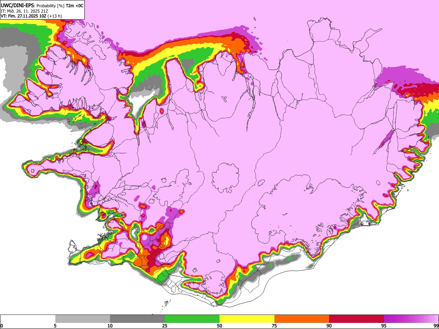Click the green 25–50% legend segment
439x329 pixels.
(192, 319)
